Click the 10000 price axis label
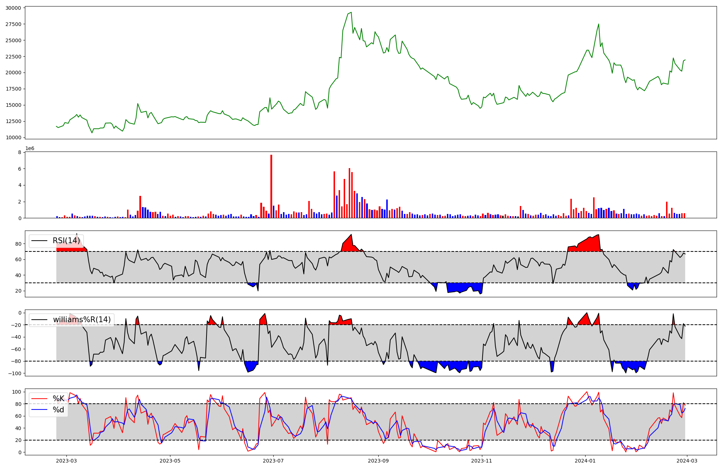The image size is (722, 469). (13, 137)
